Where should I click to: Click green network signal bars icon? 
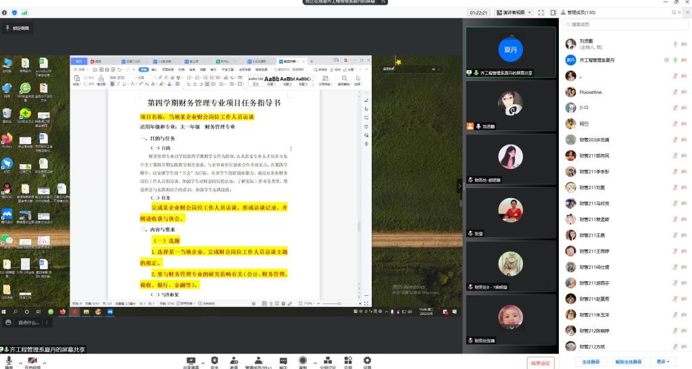point(24,13)
